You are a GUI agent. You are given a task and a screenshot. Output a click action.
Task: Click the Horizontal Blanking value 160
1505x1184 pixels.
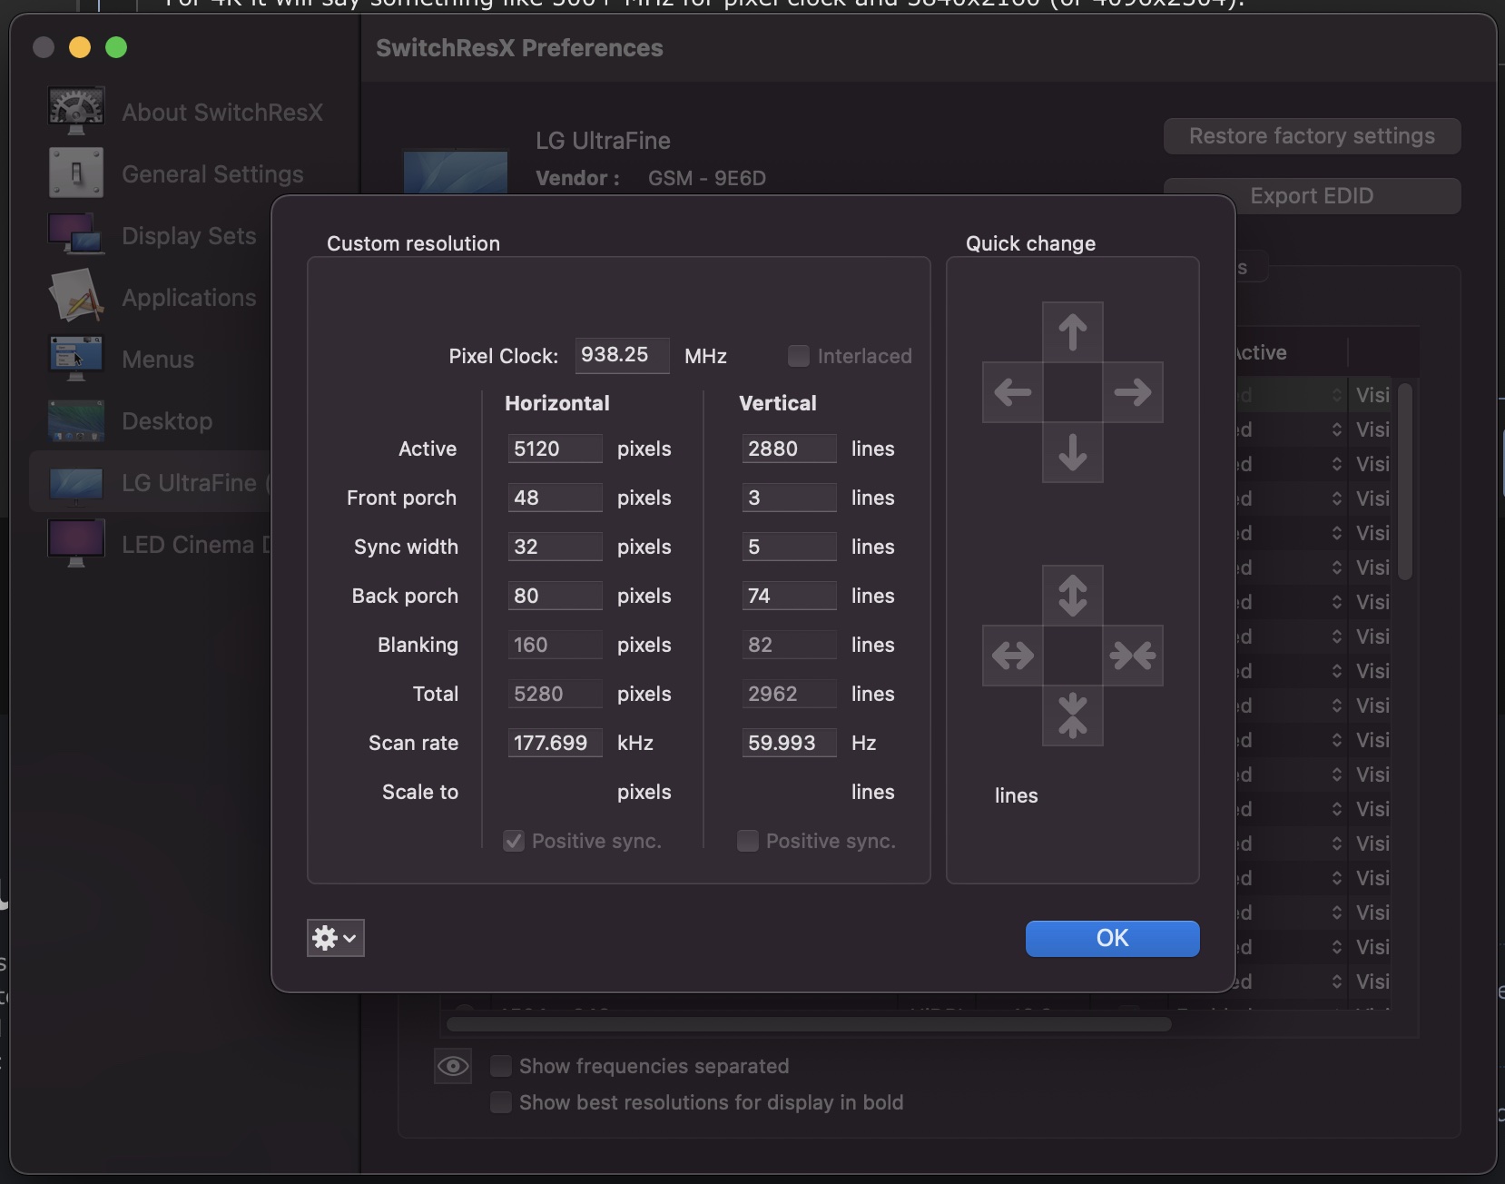point(555,645)
